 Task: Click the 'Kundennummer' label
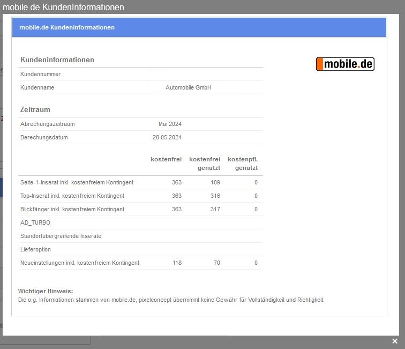40,74
